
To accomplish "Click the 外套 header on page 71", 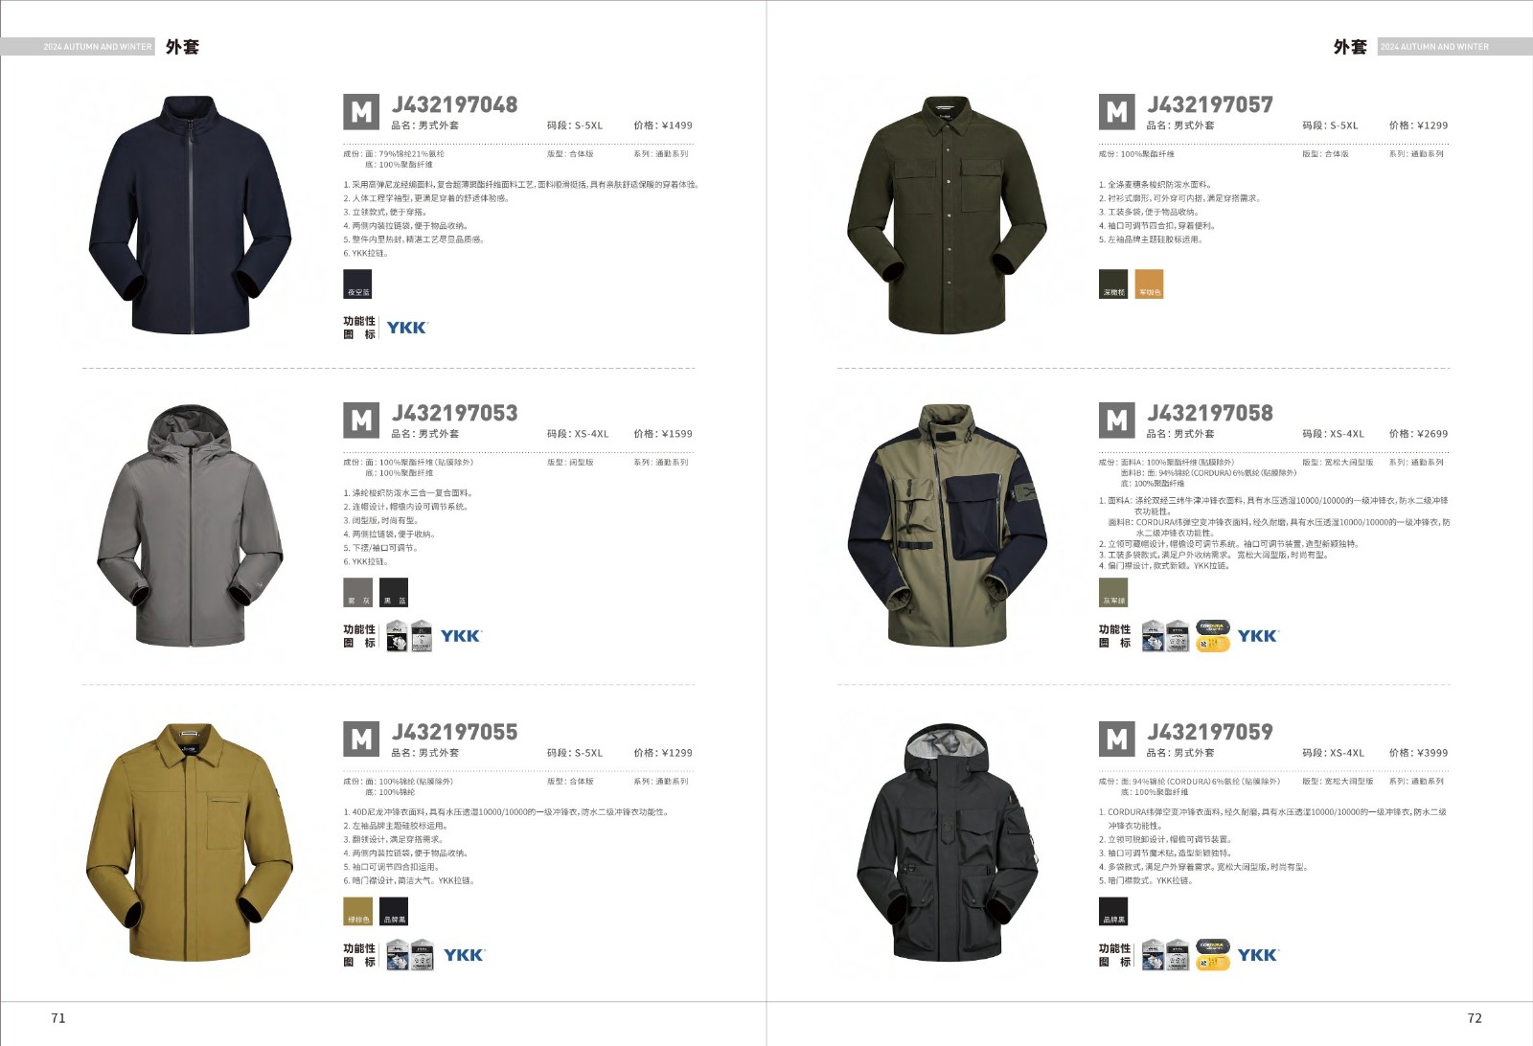I will pos(182,47).
